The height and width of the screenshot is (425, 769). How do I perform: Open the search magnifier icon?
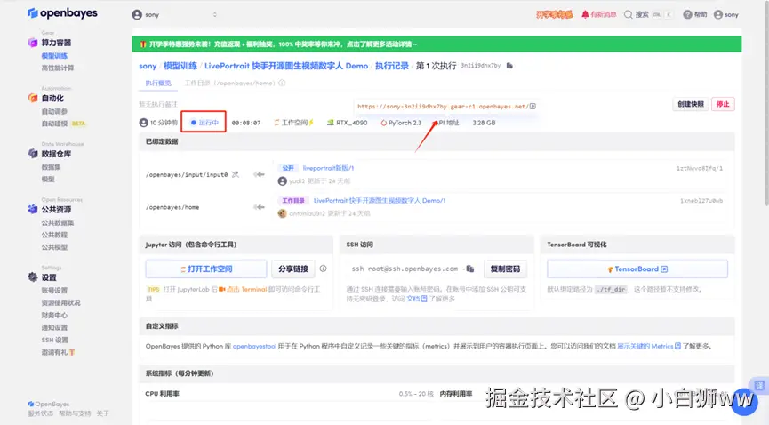628,15
